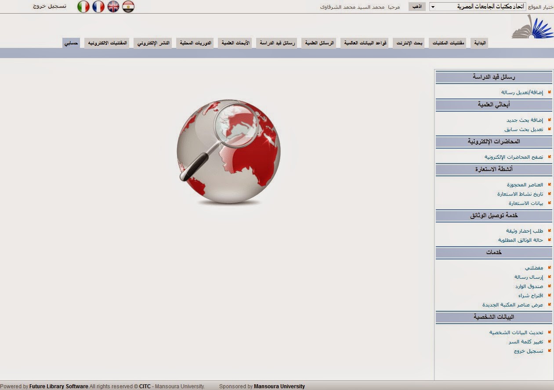Image resolution: width=554 pixels, height=390 pixels.
Task: Open تغيير كلمة السر link
Action: (x=526, y=342)
